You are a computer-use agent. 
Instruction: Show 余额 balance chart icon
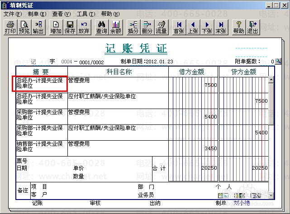click(x=116, y=28)
